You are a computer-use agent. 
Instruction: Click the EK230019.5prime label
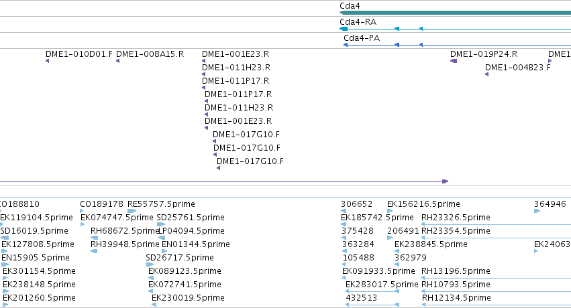[x=188, y=298]
